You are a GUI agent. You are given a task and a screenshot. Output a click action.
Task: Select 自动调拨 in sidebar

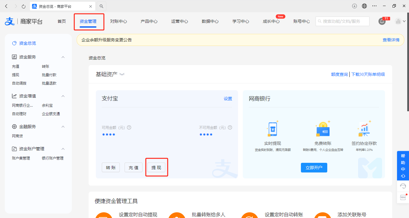click(x=19, y=83)
